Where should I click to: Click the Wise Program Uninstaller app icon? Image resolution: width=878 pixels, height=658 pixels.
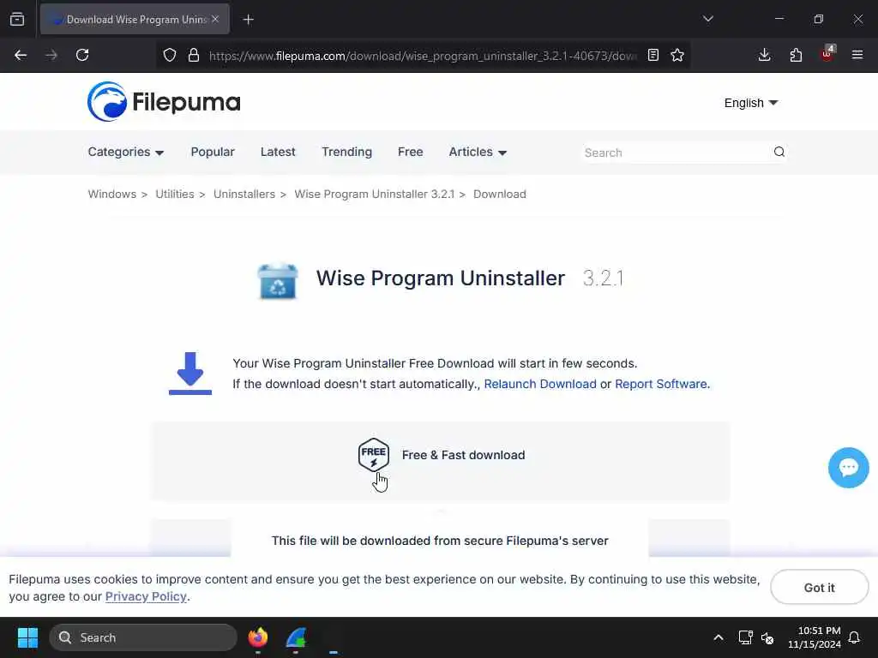(278, 281)
